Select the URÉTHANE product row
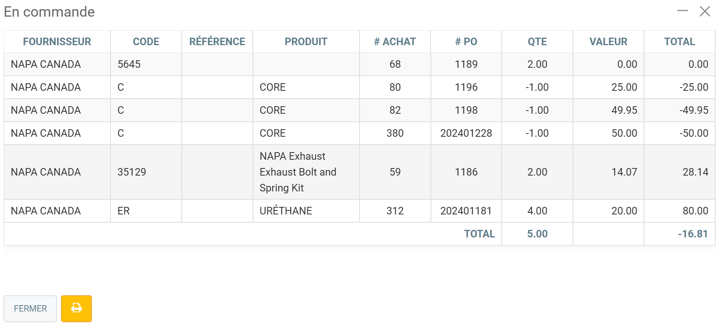Viewport: 718px width, 323px height. click(286, 211)
